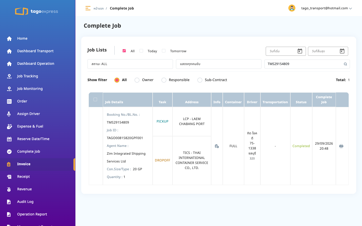Open the job info clipboard icon
The width and height of the screenshot is (362, 226).
point(217,146)
